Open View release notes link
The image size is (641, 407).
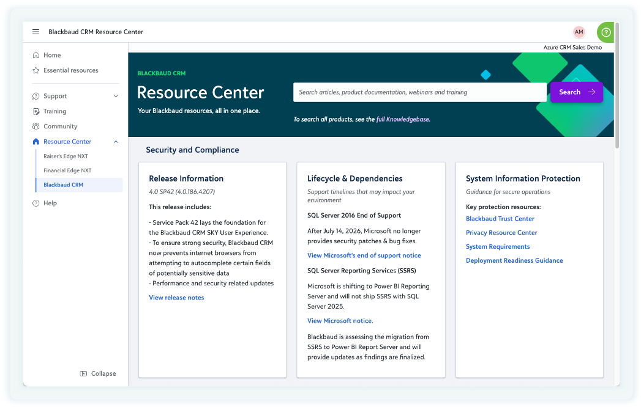pyautogui.click(x=176, y=298)
